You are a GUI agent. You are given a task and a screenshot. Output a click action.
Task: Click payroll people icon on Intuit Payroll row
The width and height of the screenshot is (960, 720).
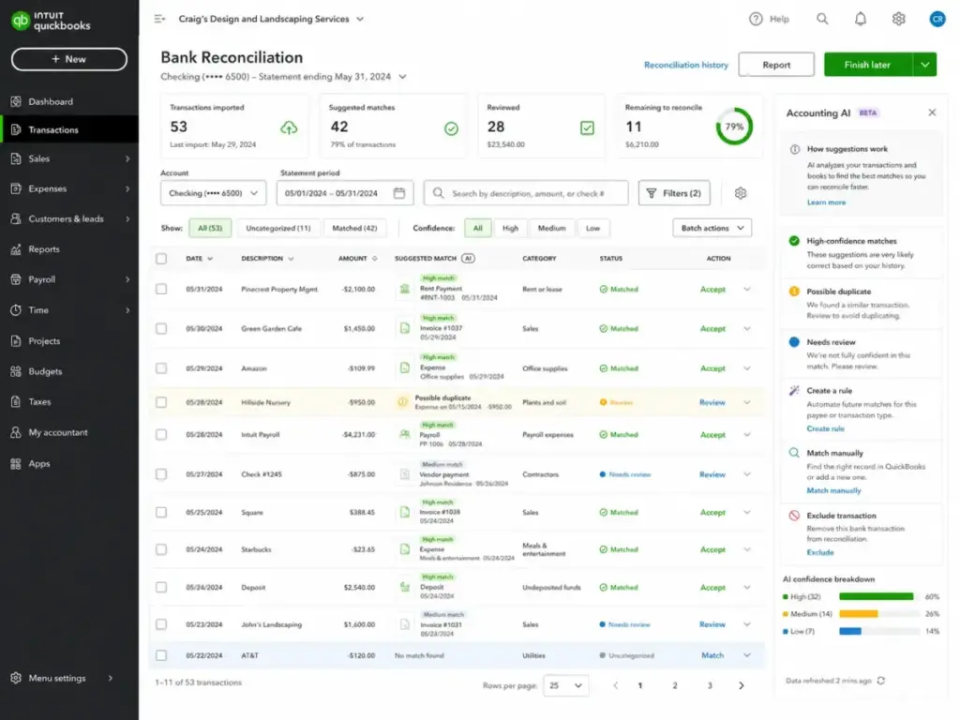[405, 434]
